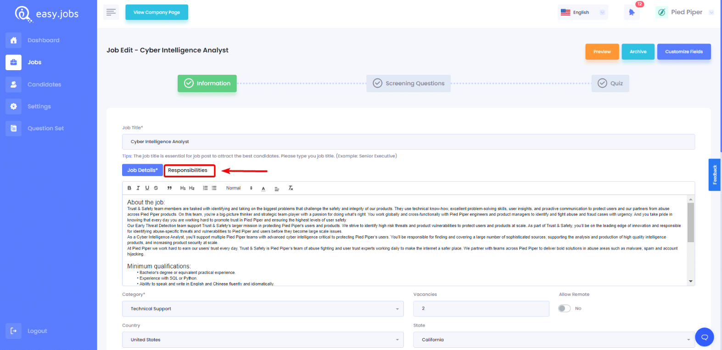This screenshot has width=722, height=350.
Task: Apply Heading 2 style
Action: pyautogui.click(x=192, y=188)
